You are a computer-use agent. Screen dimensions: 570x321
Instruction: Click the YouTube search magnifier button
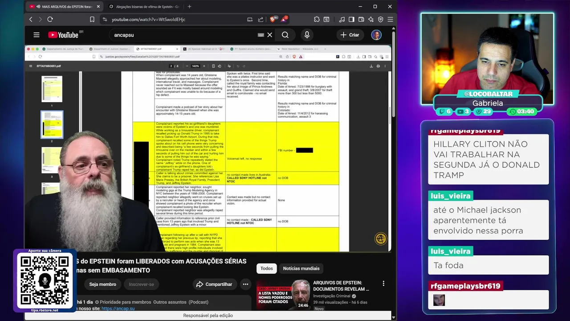[x=285, y=35]
